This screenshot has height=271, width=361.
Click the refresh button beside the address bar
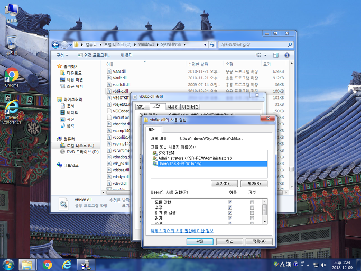(x=212, y=44)
